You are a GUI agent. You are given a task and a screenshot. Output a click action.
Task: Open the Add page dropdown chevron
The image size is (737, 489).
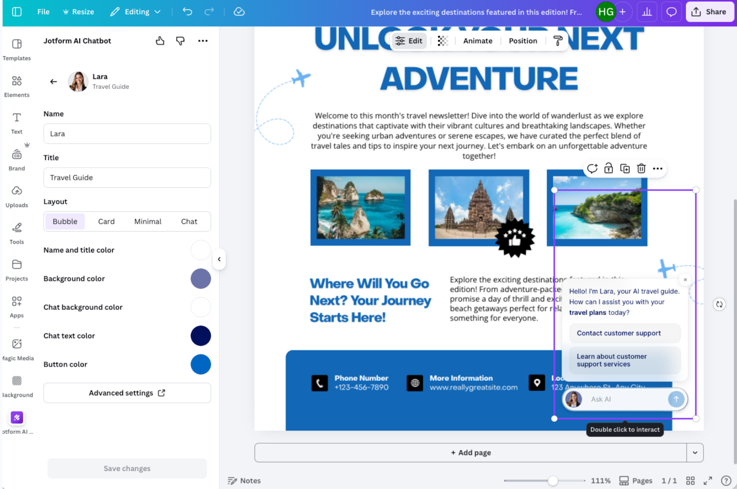click(695, 452)
